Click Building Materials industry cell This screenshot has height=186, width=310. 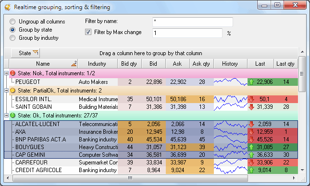click(x=98, y=107)
